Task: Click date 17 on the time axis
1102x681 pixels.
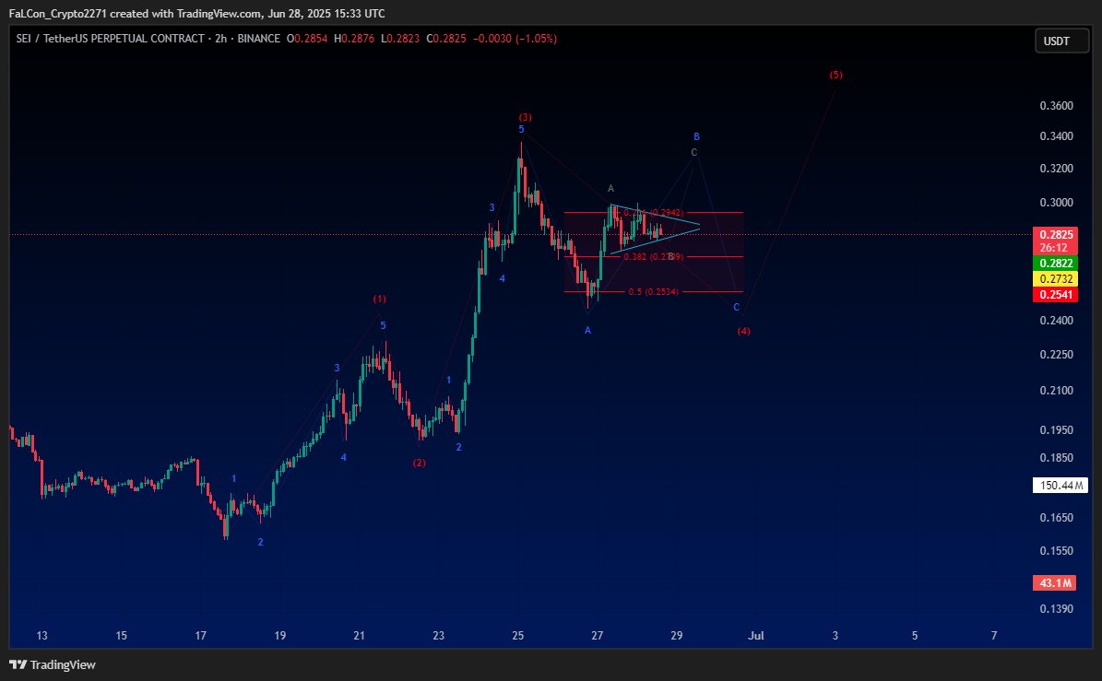Action: 201,636
